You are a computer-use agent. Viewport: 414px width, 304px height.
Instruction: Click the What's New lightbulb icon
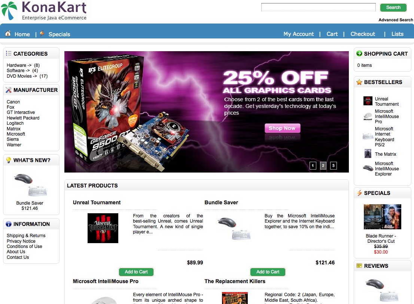pos(9,160)
